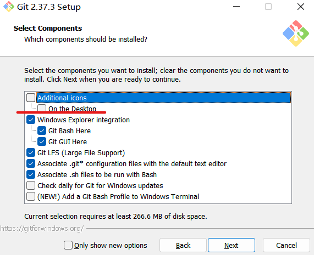Uncheck Windows Explorer integration
The width and height of the screenshot is (314, 255).
(x=31, y=120)
